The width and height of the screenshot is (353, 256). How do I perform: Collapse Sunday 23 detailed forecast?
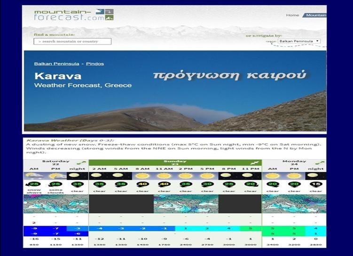255,163
